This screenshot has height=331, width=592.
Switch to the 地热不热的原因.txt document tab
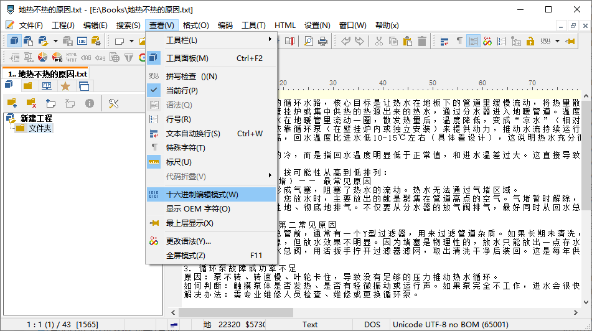pos(47,73)
